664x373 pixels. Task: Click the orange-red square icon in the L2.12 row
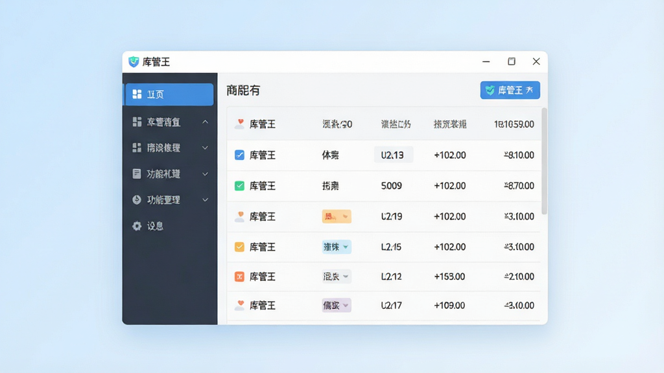239,277
